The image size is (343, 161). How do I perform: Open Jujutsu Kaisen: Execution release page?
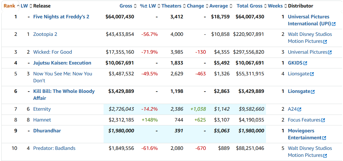click(x=62, y=63)
